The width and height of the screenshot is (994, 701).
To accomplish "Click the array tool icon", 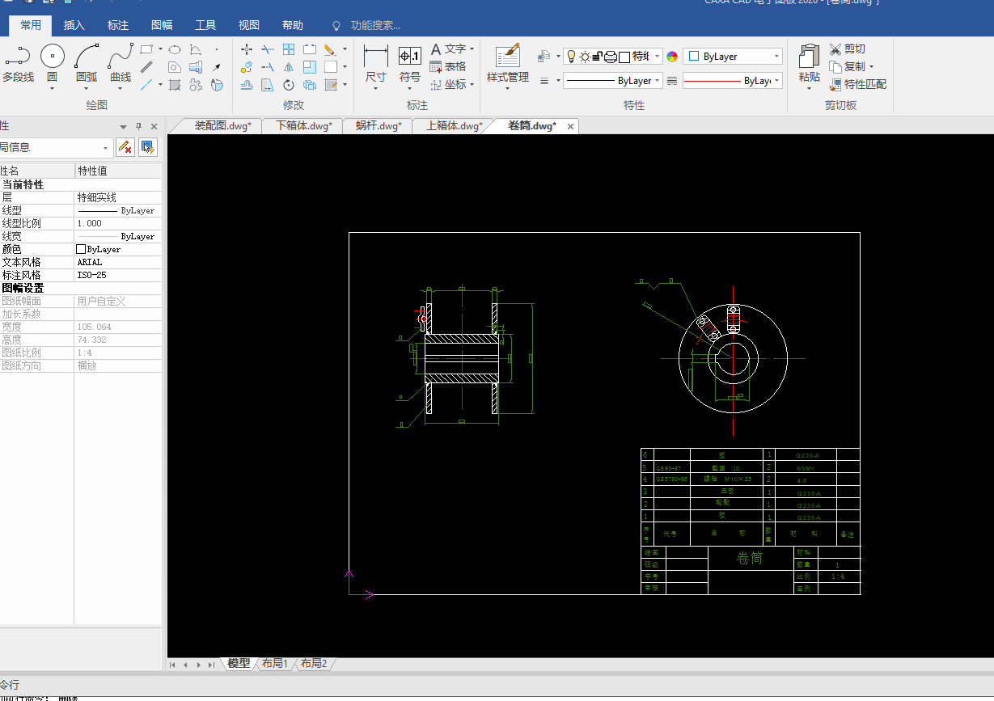I will point(289,49).
